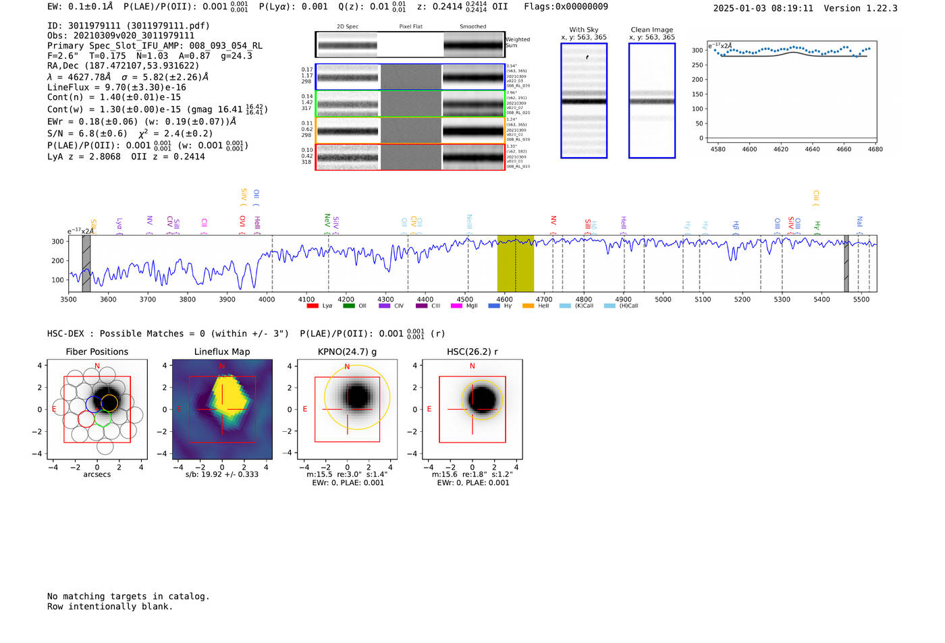Select the orange-framed fiber spectrum row
945x643 pixels.
[x=410, y=130]
